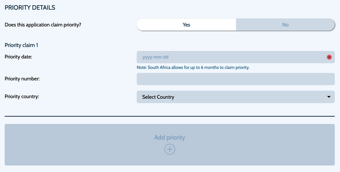Click the Select Country dropdown arrow

[329, 97]
